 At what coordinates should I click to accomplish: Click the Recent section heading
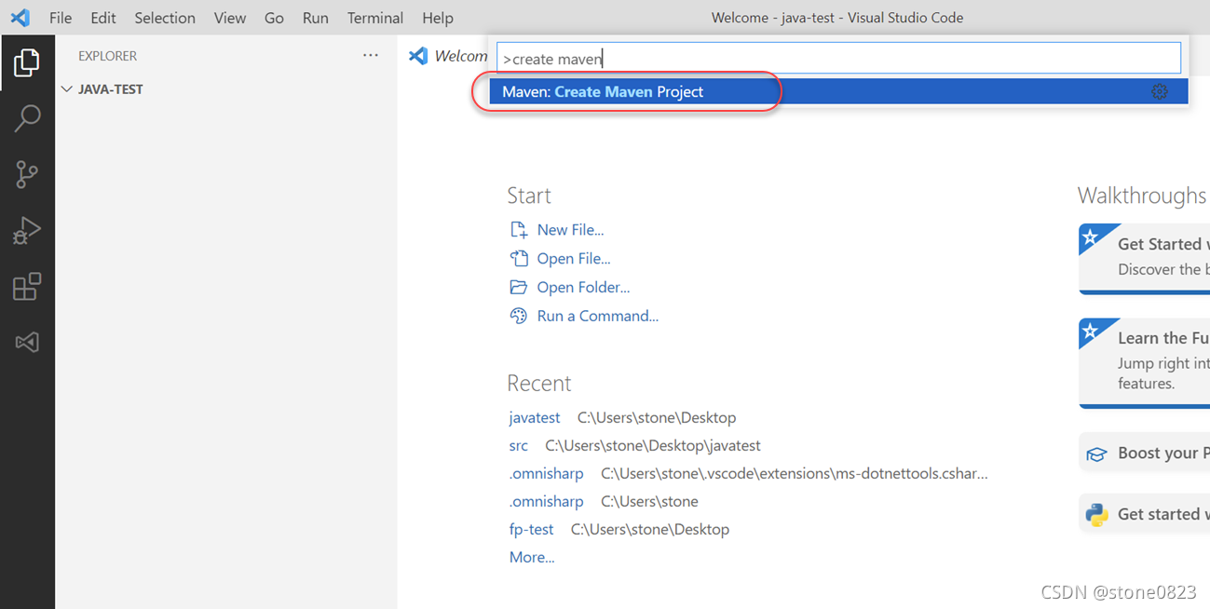tap(539, 384)
